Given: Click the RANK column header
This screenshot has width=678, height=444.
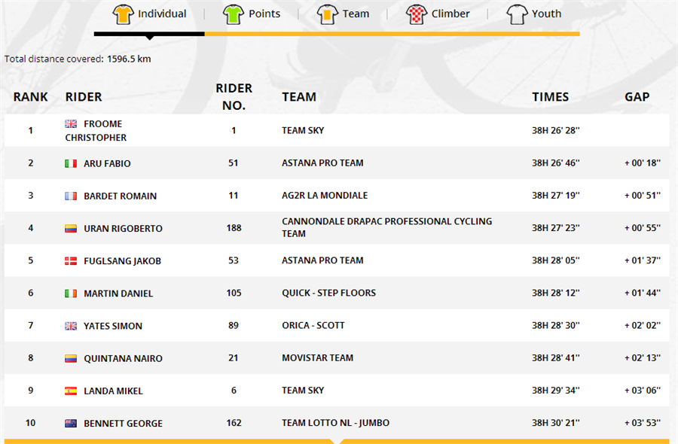Looking at the screenshot, I should click(30, 97).
